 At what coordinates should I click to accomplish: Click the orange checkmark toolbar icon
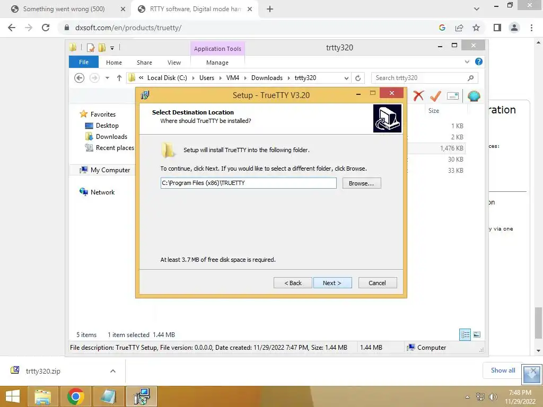click(x=435, y=96)
